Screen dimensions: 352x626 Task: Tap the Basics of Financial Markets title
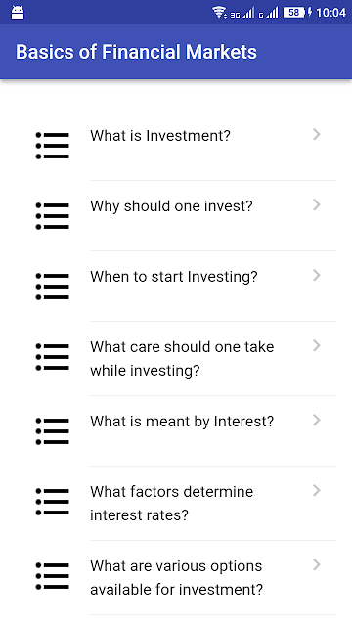tap(136, 52)
